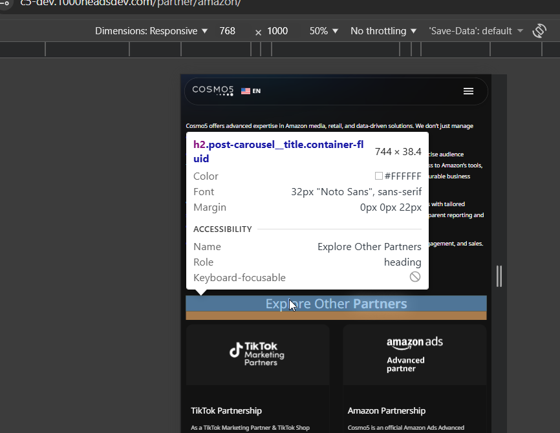Click the viewport resize handle on right edge
Viewport: 560px width, 433px height.
pyautogui.click(x=499, y=276)
